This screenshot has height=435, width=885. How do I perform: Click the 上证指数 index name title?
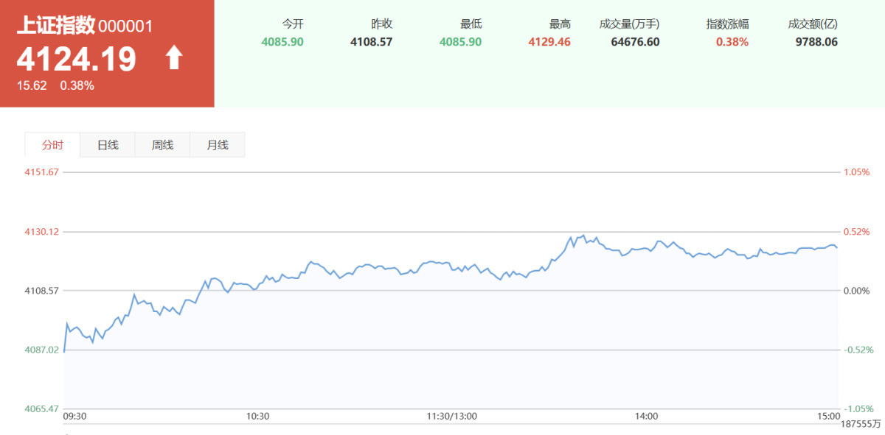[56, 26]
